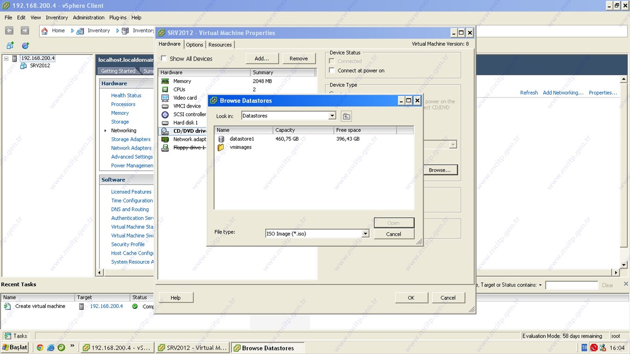Click the Properties... link
630x354 pixels.
tap(603, 93)
